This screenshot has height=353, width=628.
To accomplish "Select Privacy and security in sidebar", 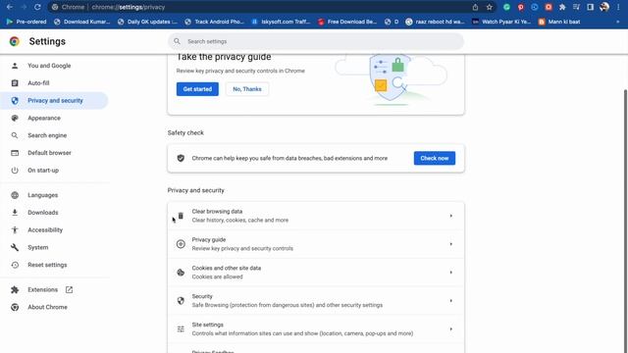I will tap(54, 100).
